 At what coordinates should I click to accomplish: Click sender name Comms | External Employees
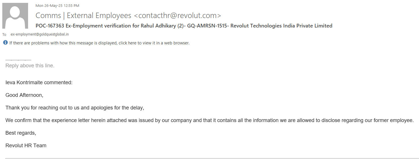pos(83,15)
